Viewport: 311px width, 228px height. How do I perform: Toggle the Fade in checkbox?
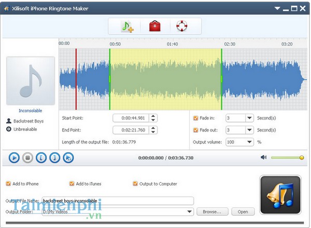pyautogui.click(x=195, y=118)
